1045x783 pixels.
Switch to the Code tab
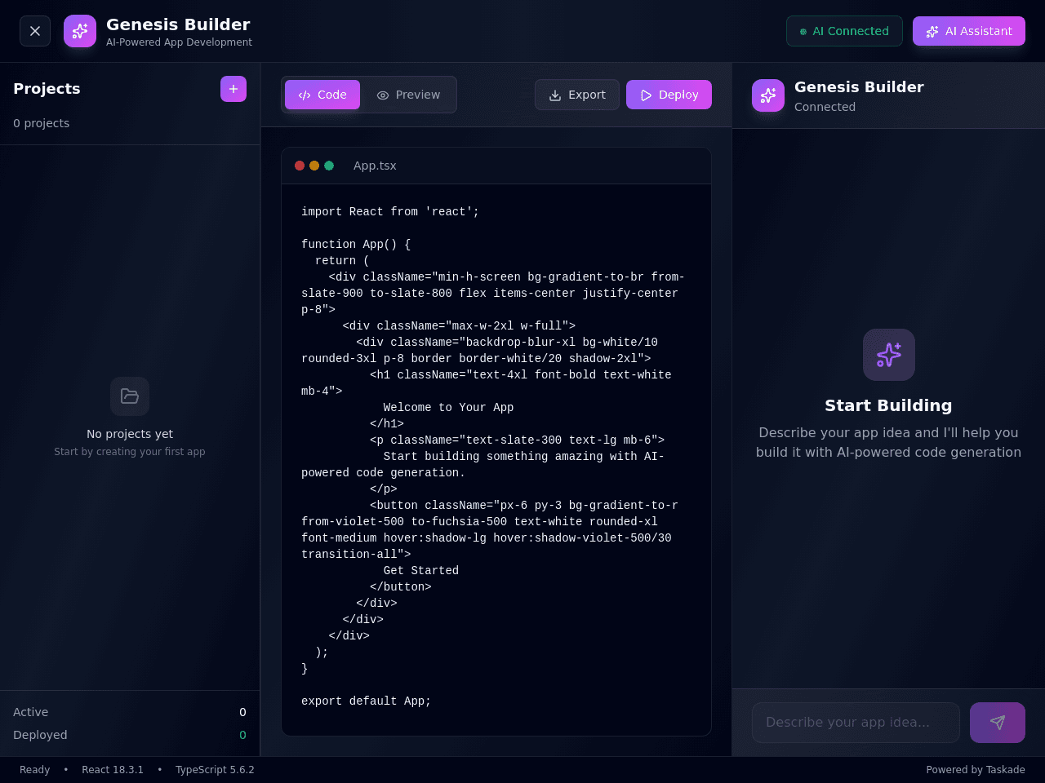point(322,95)
